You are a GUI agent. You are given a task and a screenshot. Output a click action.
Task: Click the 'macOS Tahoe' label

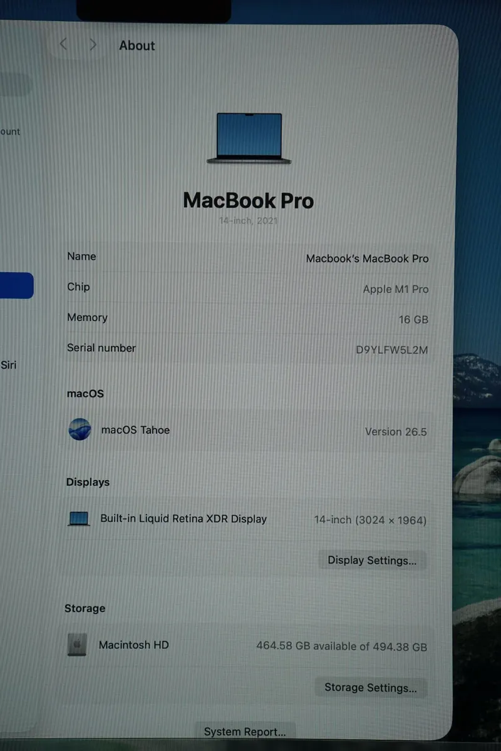[x=135, y=430]
